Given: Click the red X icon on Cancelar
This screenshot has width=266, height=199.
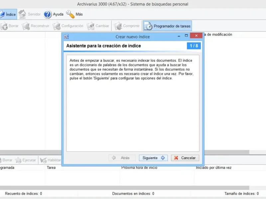Looking at the screenshot, I should 176,158.
